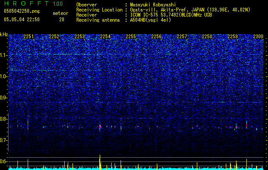Select the file name 0505042250.png
This screenshot has height=170, width=268.
[22, 11]
